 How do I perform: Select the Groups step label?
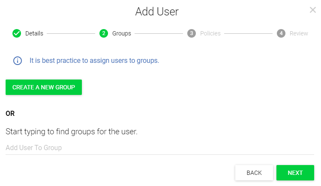tap(122, 33)
